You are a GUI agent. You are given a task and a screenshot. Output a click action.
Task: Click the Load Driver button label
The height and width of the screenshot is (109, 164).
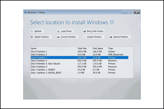(66, 31)
